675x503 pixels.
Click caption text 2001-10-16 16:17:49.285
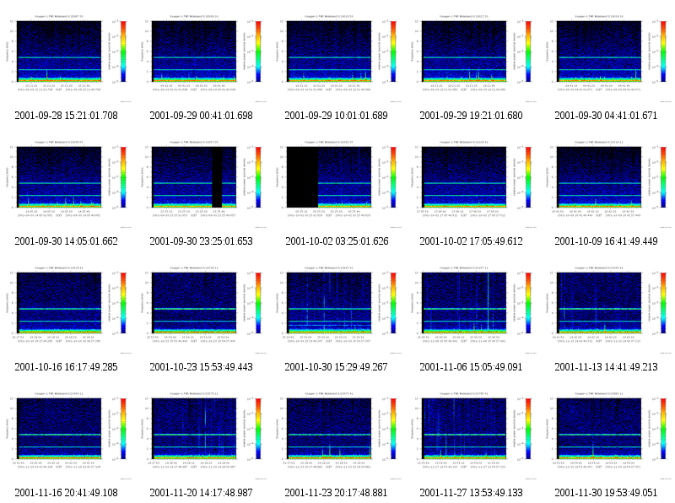[x=67, y=367]
